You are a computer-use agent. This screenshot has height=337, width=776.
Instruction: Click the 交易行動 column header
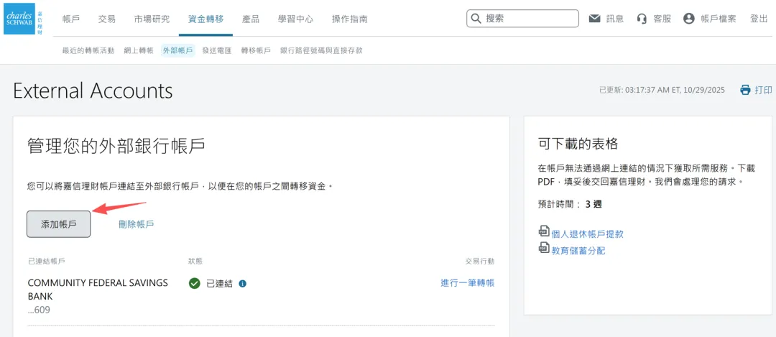[479, 261]
